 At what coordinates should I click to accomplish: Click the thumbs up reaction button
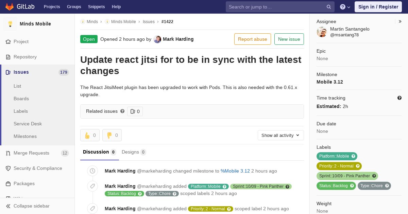click(90, 135)
